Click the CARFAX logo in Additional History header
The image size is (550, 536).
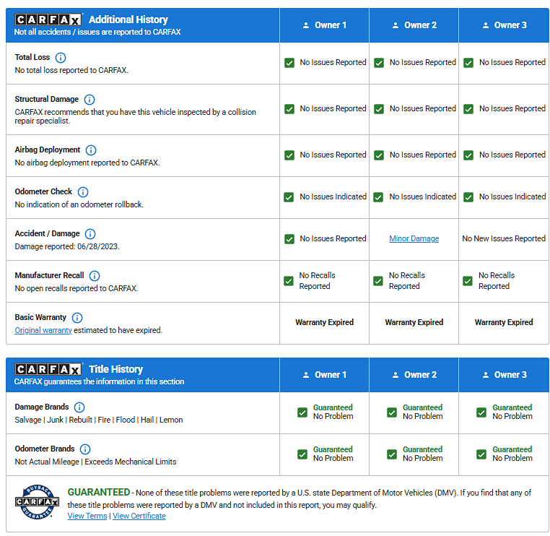pyautogui.click(x=48, y=20)
